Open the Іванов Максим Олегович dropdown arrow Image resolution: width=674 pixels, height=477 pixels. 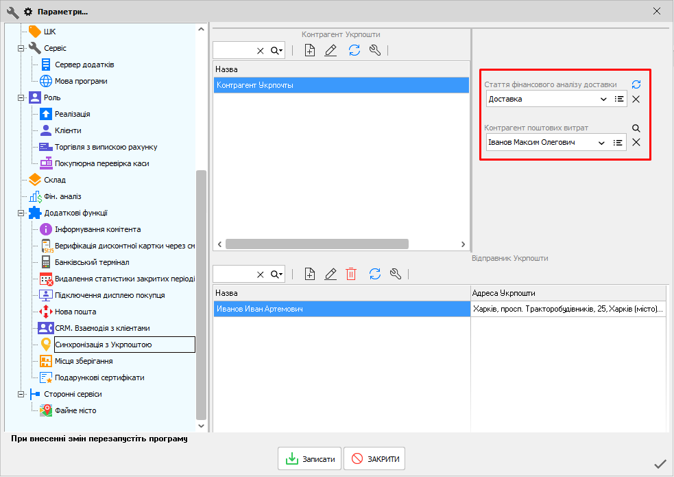[x=601, y=143]
